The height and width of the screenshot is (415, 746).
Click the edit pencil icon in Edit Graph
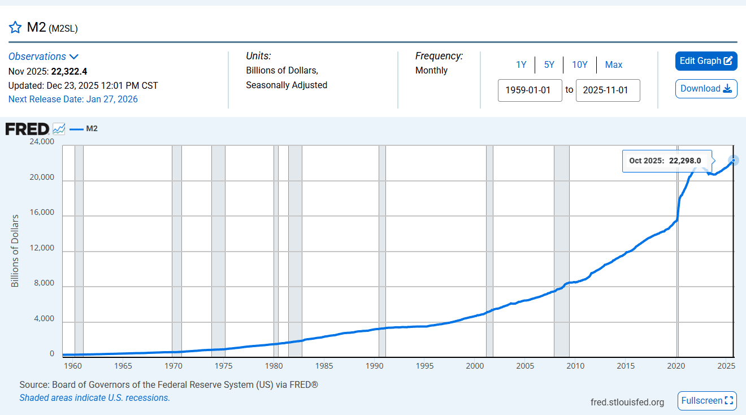click(728, 61)
